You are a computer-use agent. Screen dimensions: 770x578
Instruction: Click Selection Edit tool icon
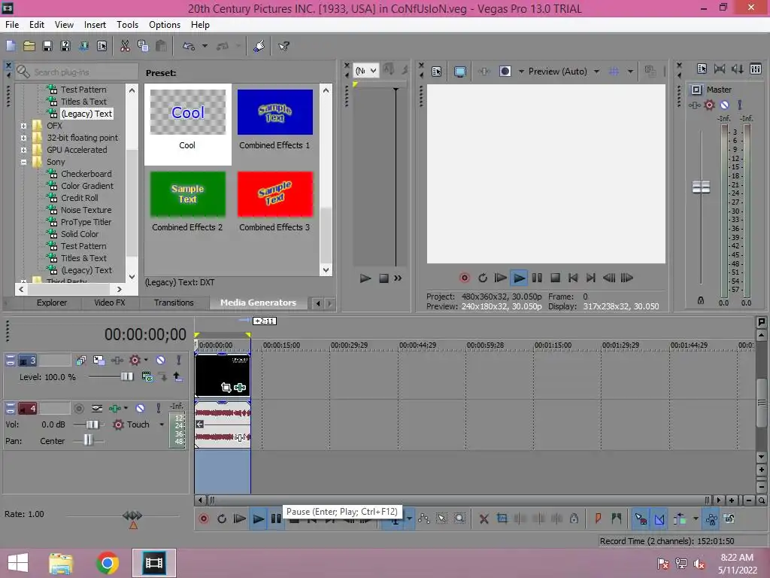point(441,519)
